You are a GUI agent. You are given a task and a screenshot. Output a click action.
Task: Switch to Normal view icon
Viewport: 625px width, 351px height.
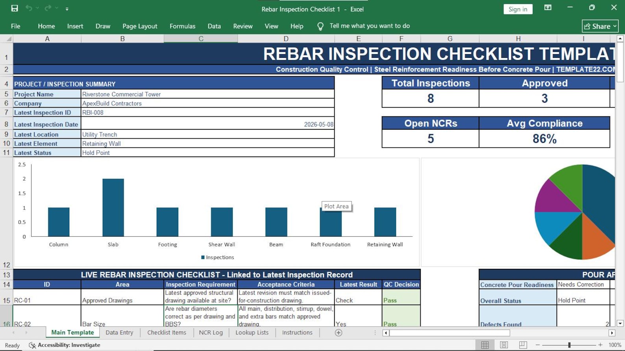point(485,345)
